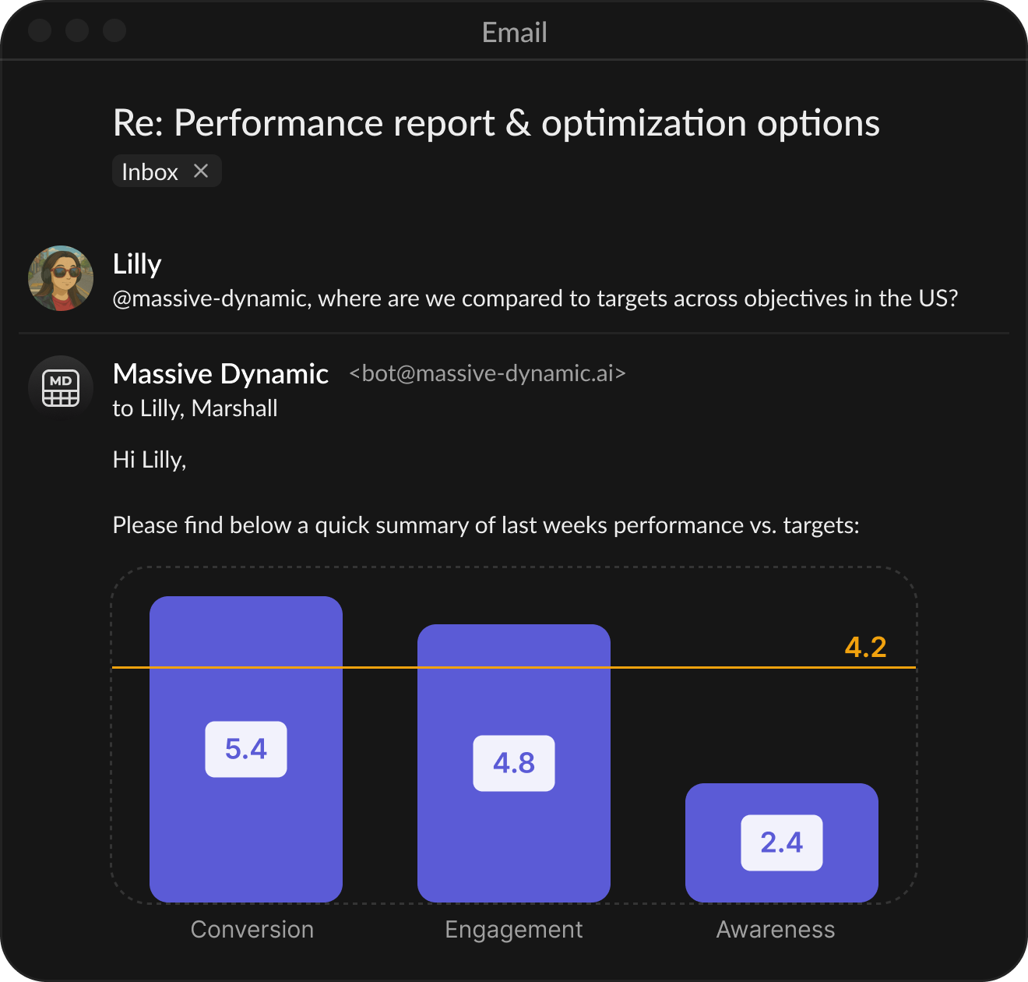Viewport: 1028px width, 982px height.
Task: Click the orange 4.2 target label
Action: pyautogui.click(x=865, y=647)
